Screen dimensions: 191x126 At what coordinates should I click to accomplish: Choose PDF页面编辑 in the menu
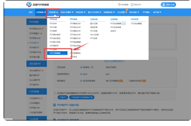pos(57,53)
